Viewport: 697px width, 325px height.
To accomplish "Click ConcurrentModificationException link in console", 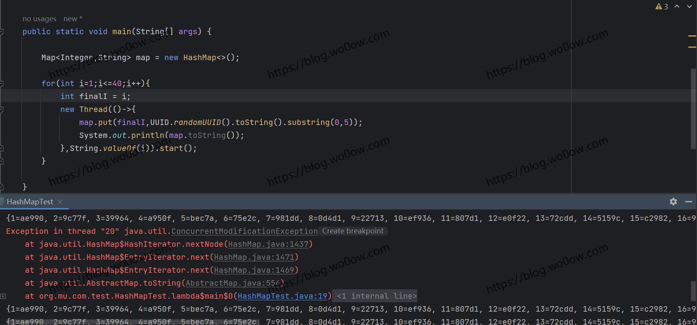I will click(244, 231).
